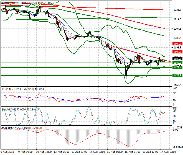Click the 1182.0 green price label
This screenshot has height=155, width=183.
tap(177, 63)
